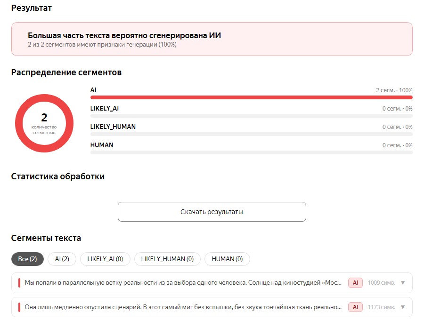Open segment starting 'Мы попали в параллельную'
Screen dimensions: 424x336
(212, 283)
